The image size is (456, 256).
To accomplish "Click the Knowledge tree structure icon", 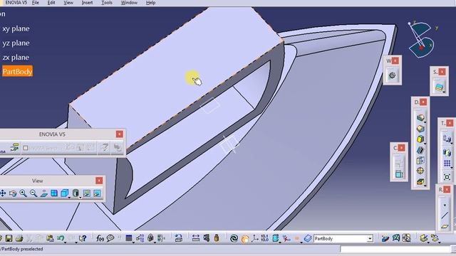I will (x=140, y=239).
